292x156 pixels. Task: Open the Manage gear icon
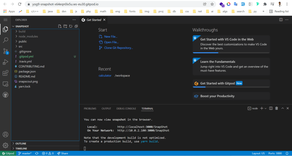(5, 145)
